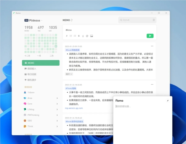
Task: Open the Area tag
Action: coord(28,98)
